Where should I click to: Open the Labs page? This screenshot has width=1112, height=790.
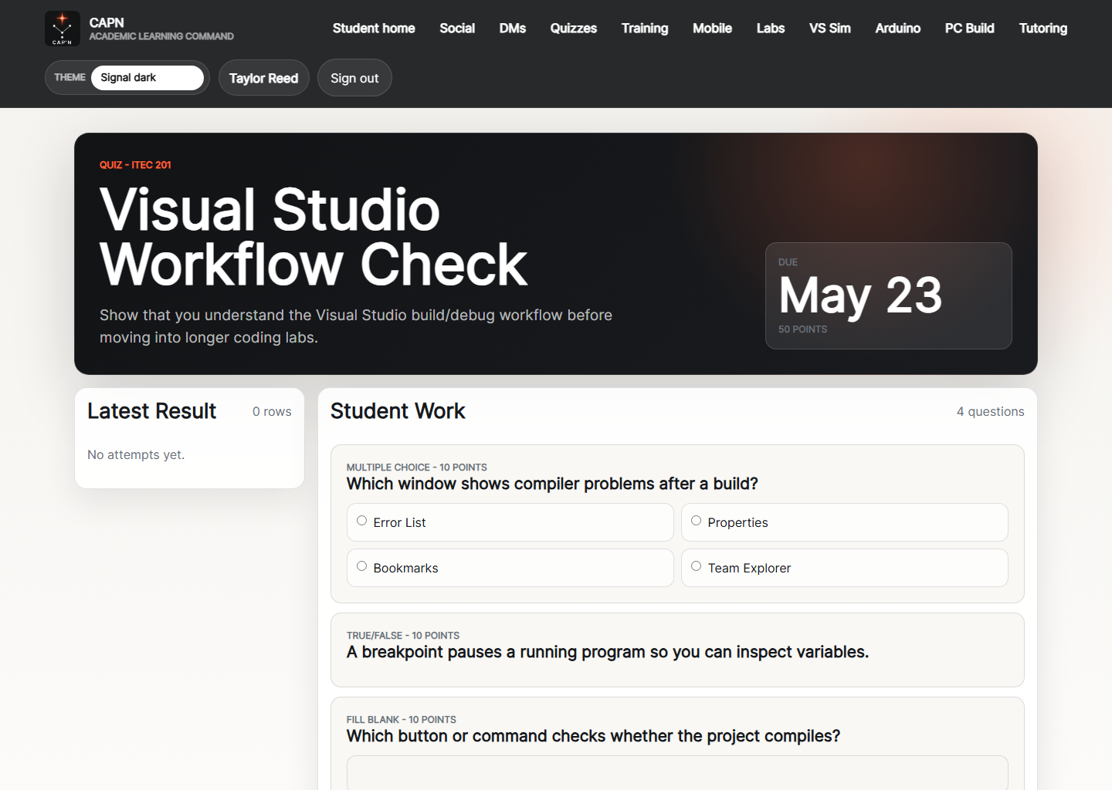[771, 29]
